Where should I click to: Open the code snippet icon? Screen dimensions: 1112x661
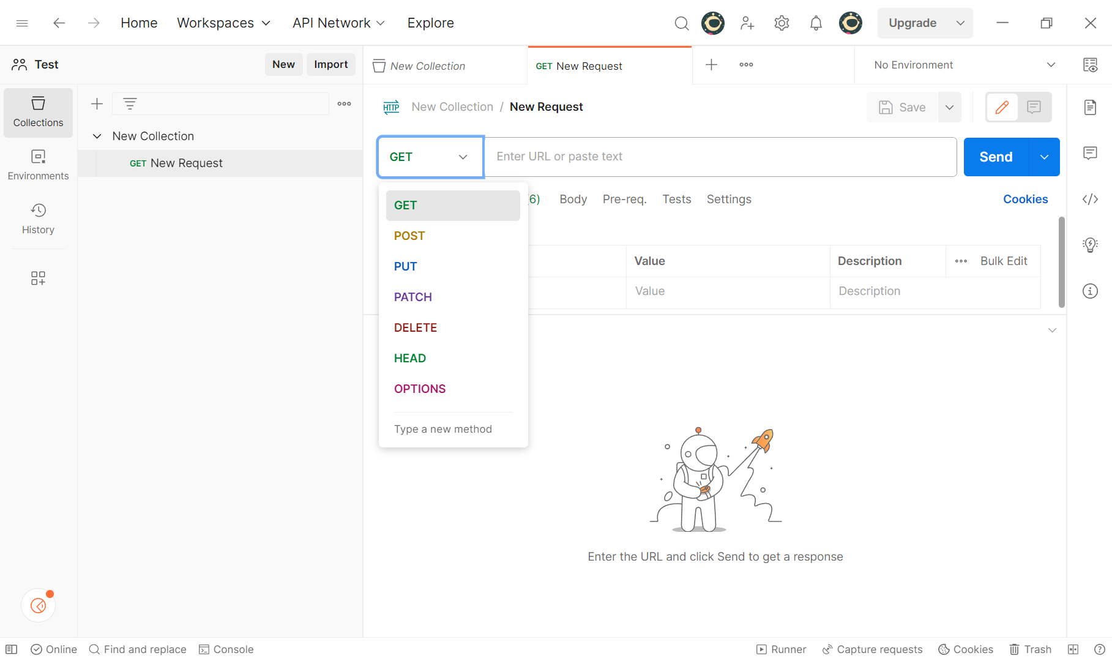coord(1090,199)
